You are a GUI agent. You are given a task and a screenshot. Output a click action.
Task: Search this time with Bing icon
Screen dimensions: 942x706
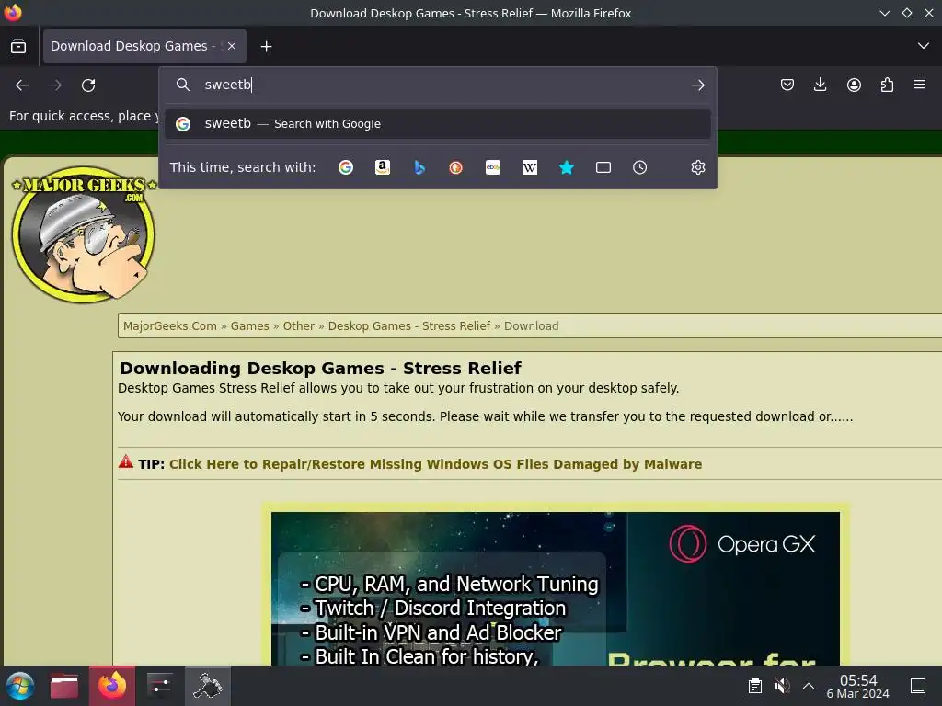pos(419,167)
